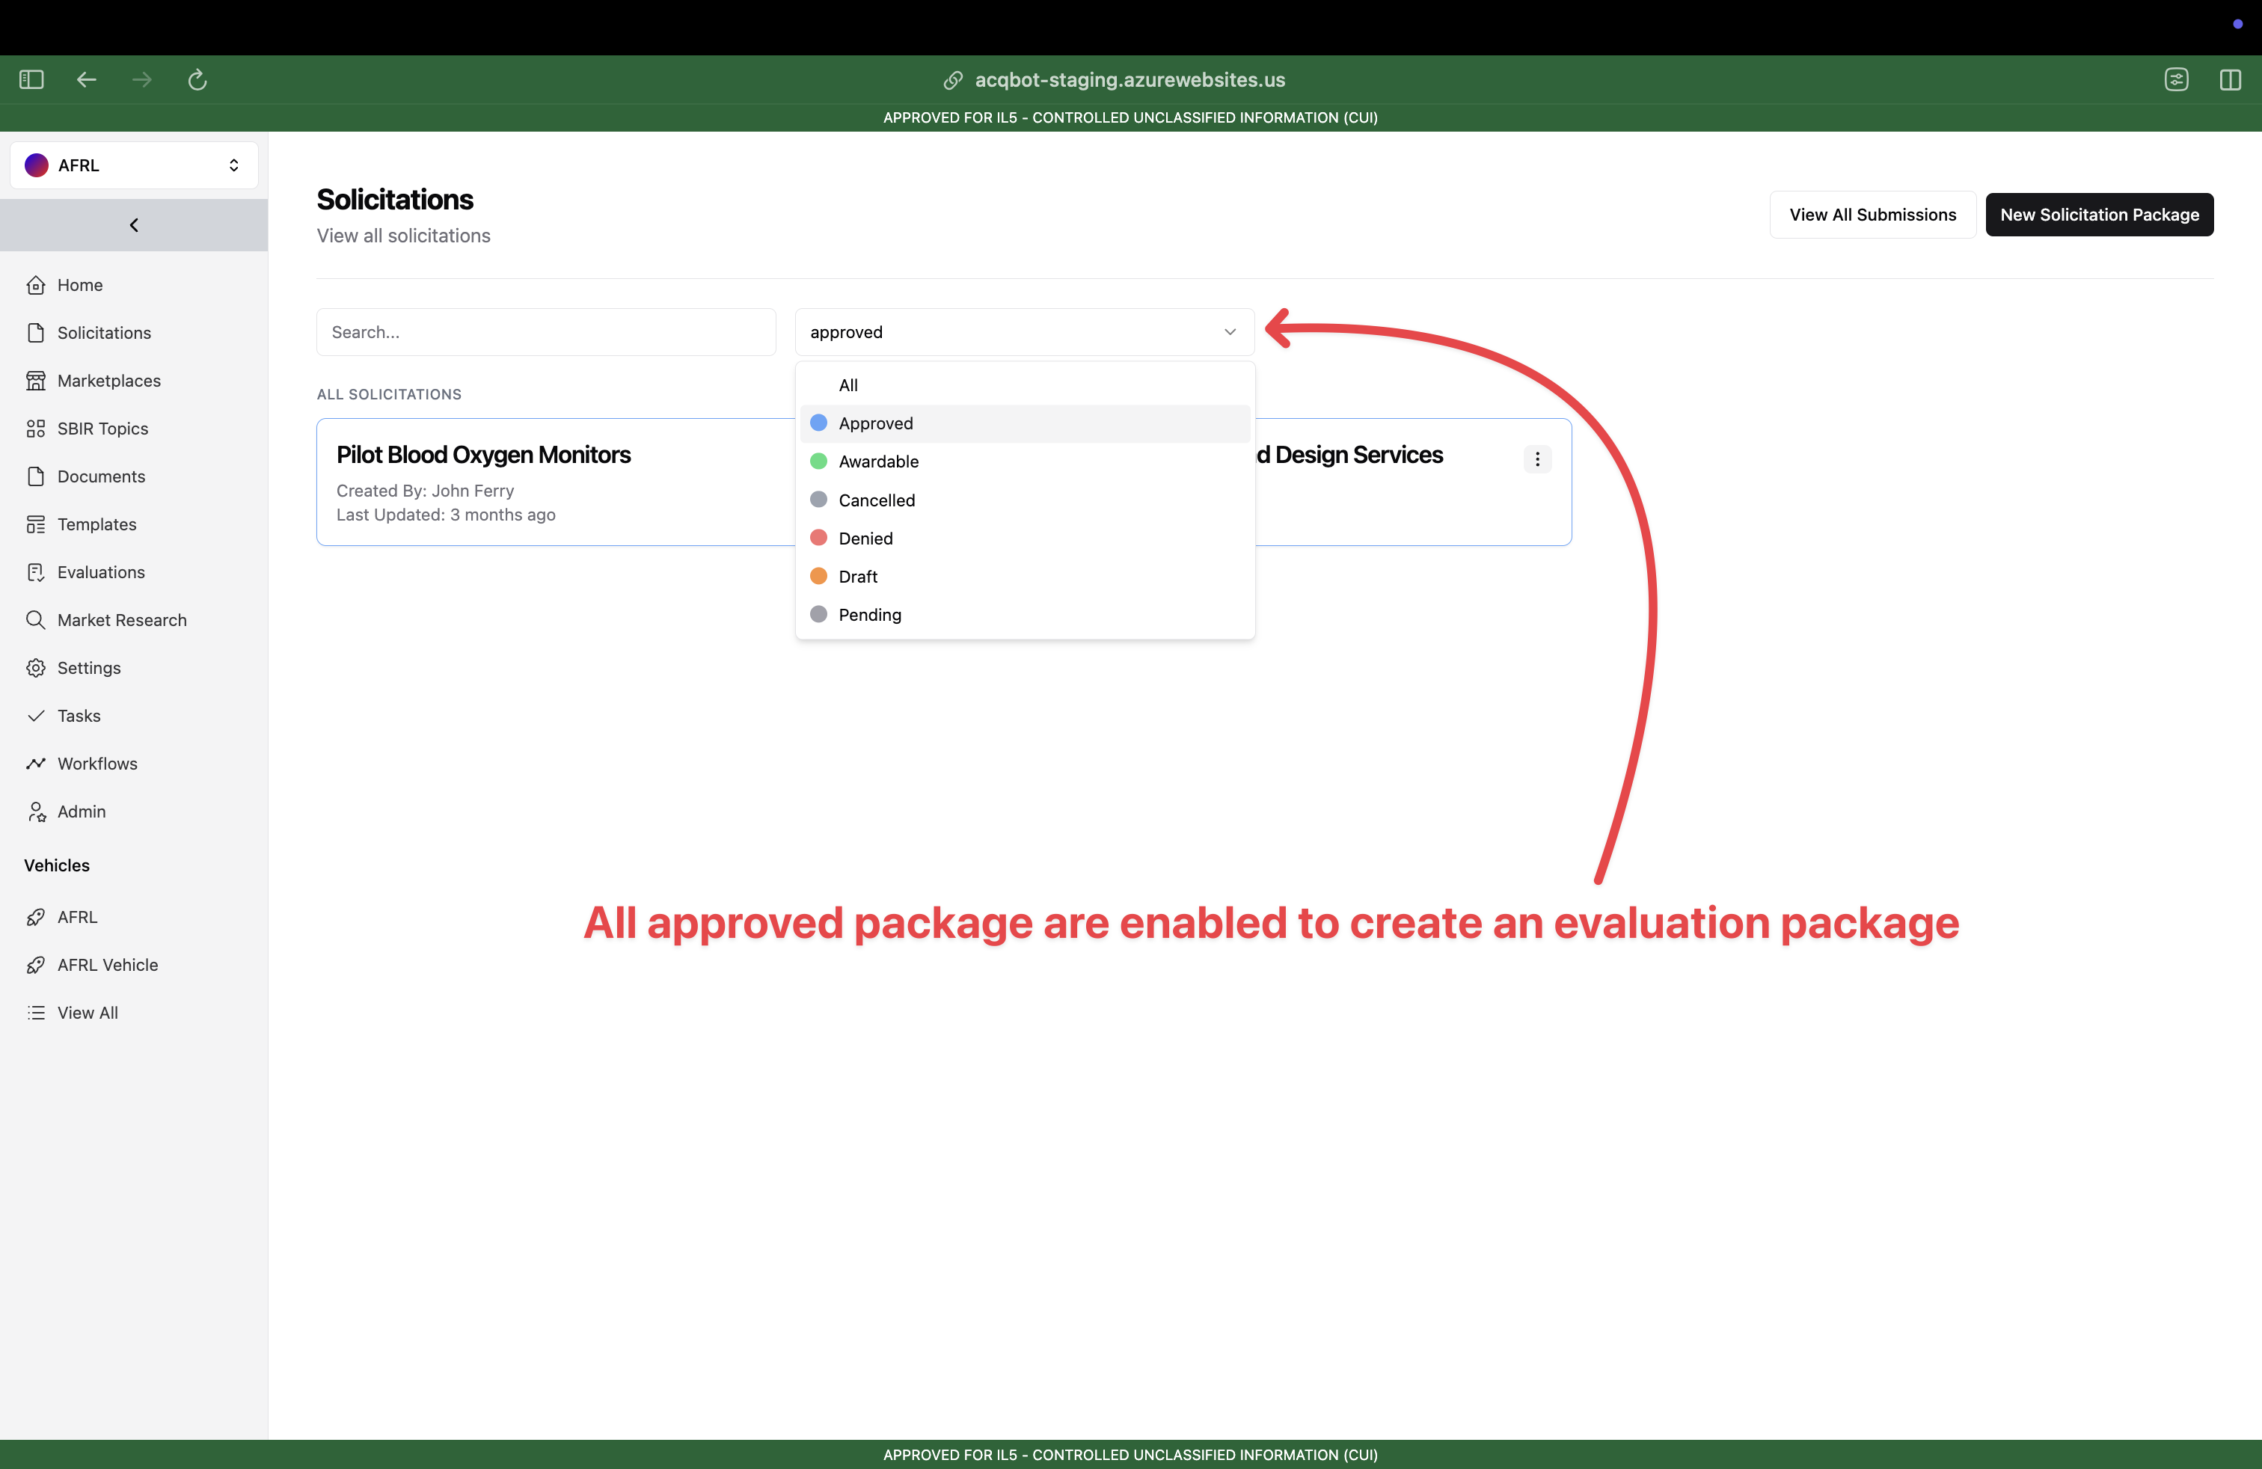Toggle the approved status filter dropdown
The width and height of the screenshot is (2262, 1469).
pos(1025,331)
